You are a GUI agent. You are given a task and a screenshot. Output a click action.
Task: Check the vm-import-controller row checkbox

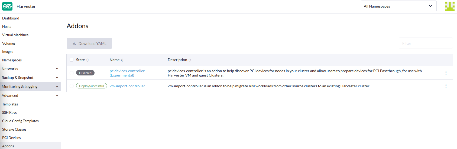pos(72,86)
